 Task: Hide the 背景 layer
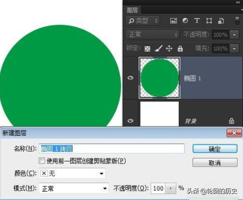tap(130, 121)
